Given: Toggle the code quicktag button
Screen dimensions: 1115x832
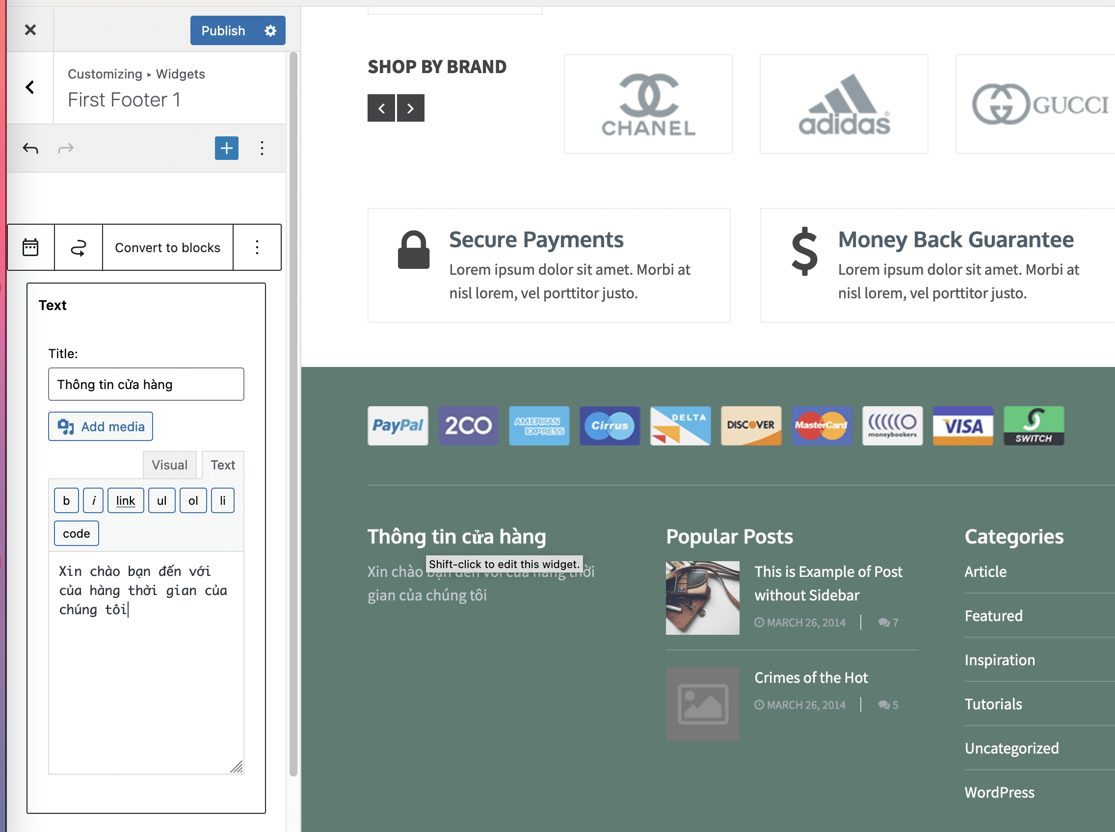Looking at the screenshot, I should tap(76, 533).
